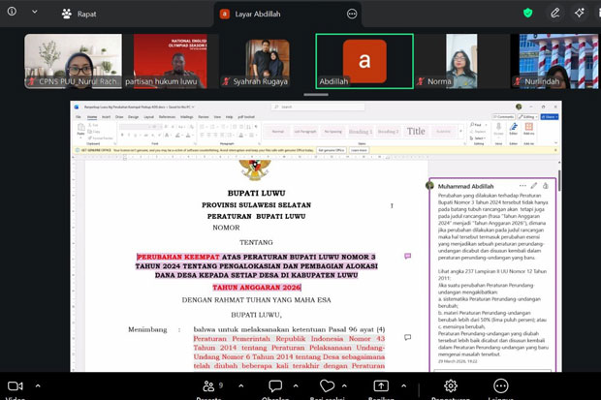Click the annotate pencil icon
The width and height of the screenshot is (601, 400).
click(554, 13)
